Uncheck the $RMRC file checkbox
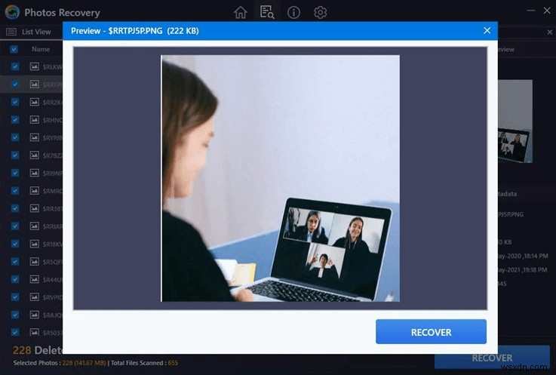This screenshot has height=375, width=556. (14, 191)
